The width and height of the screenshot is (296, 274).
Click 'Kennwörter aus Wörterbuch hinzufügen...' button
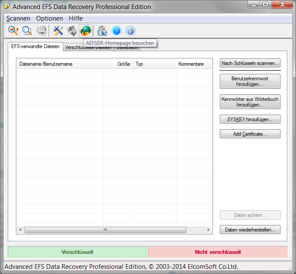250,102
